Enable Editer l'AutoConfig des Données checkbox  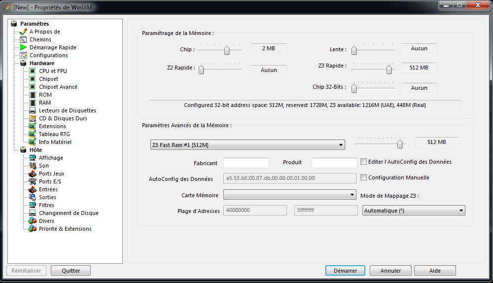[363, 162]
